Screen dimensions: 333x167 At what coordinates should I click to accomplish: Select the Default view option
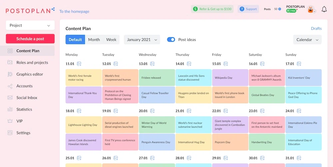click(x=75, y=40)
